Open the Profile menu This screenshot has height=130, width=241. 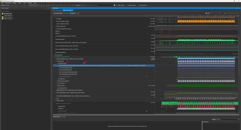[20, 3]
